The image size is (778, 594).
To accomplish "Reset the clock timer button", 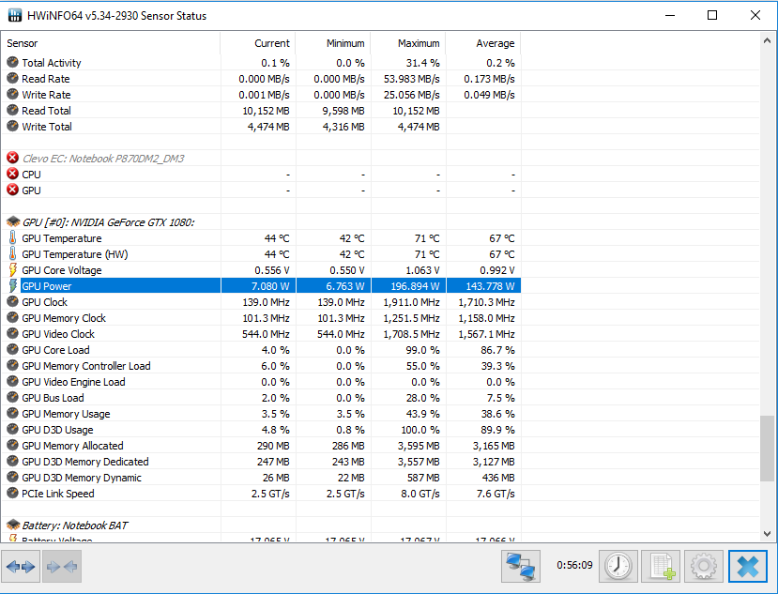I will click(x=618, y=566).
